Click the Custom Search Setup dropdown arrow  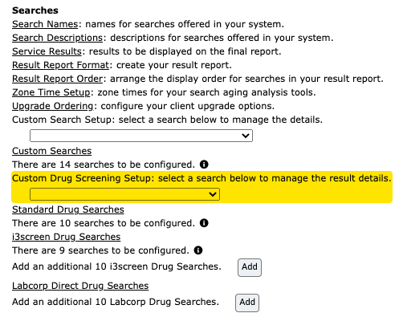pyautogui.click(x=246, y=136)
